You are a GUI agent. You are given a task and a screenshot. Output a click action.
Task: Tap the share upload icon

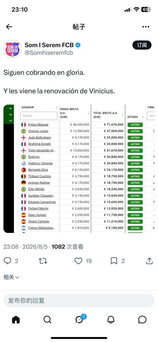coord(149,261)
